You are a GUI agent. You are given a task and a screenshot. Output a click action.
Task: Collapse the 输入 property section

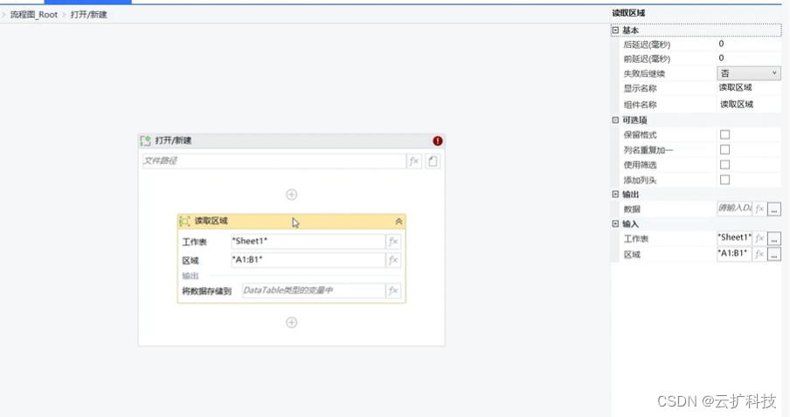click(615, 224)
